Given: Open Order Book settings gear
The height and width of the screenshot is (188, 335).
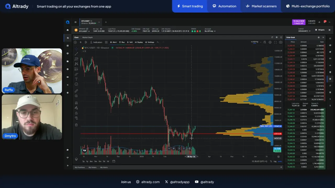Looking at the screenshot, I should [x=319, y=37].
